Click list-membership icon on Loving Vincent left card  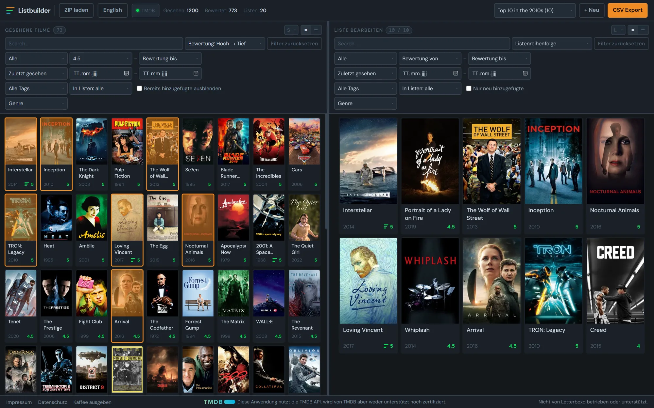coord(133,260)
